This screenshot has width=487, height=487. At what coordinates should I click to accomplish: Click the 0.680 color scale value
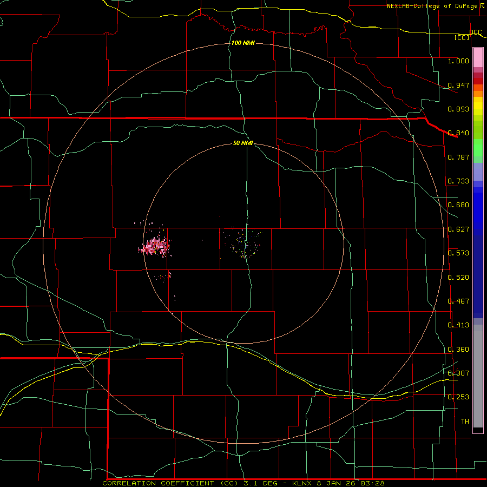click(x=458, y=205)
